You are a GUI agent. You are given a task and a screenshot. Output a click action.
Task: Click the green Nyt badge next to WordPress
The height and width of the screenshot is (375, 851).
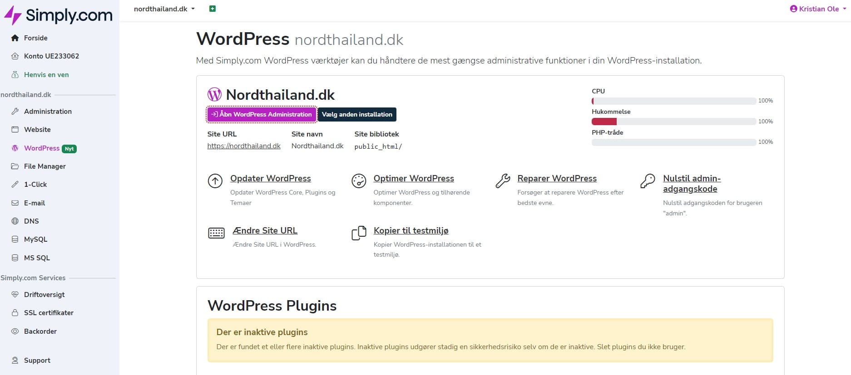coord(69,149)
